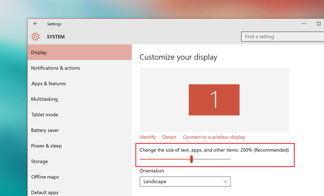Minimize the Settings window
The image size is (324, 196).
[304, 24]
